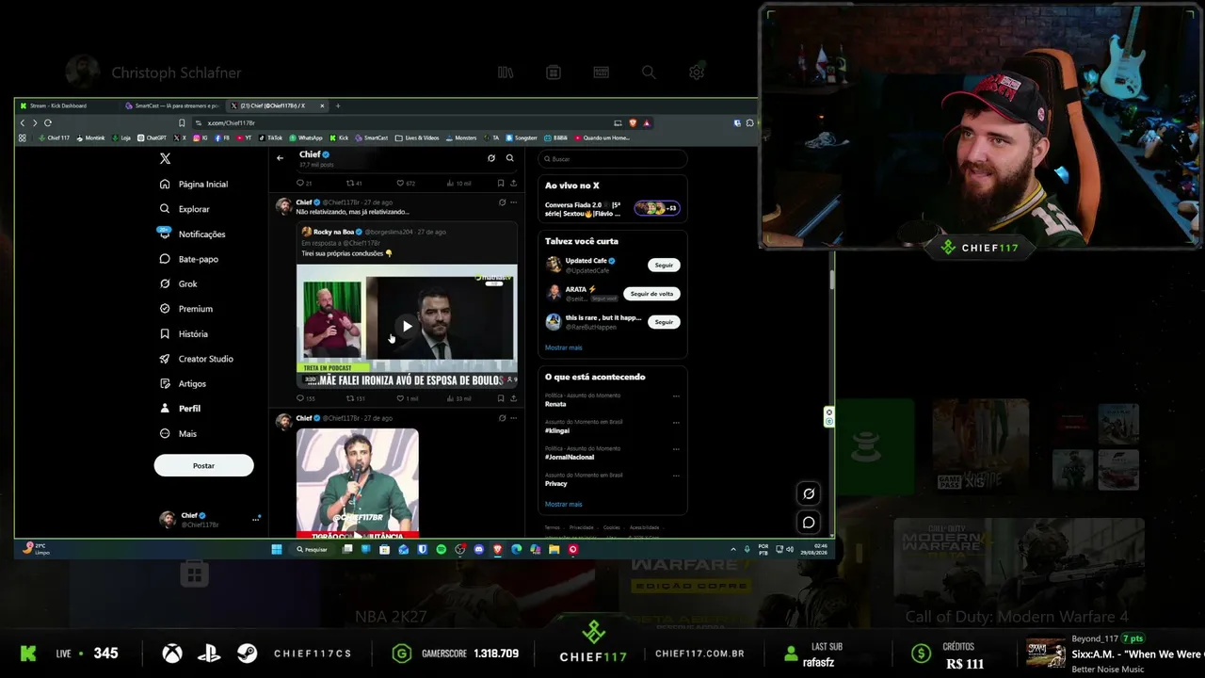Open Grok from the X sidebar
Screen dimensions: 1205x678
coord(179,283)
